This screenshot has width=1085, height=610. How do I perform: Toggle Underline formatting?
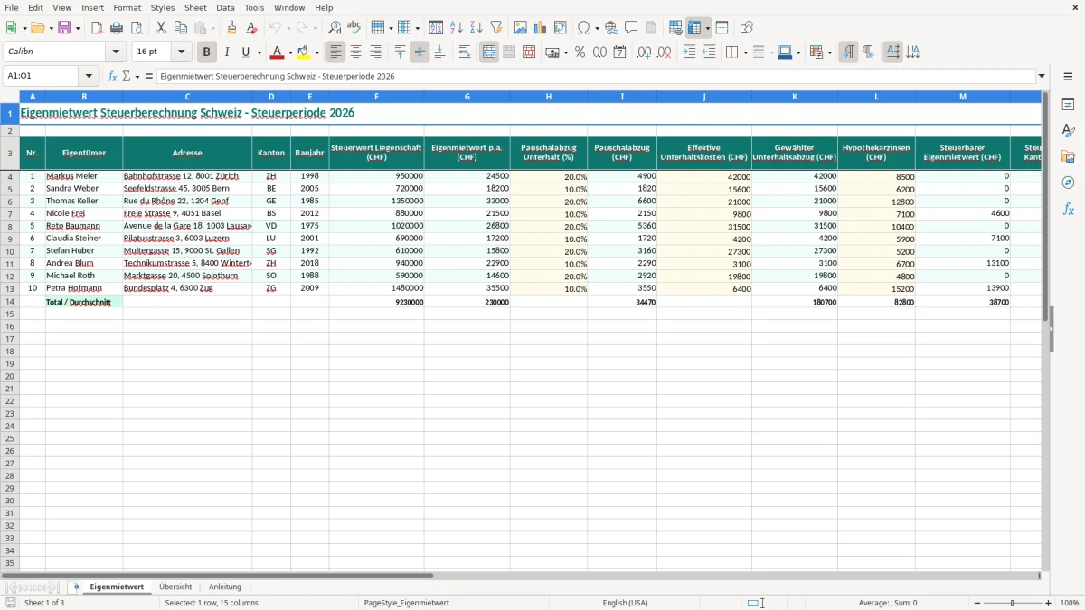(245, 52)
